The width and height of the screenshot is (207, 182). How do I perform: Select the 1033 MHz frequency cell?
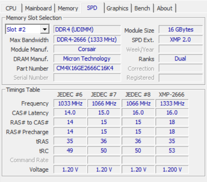[70, 103]
